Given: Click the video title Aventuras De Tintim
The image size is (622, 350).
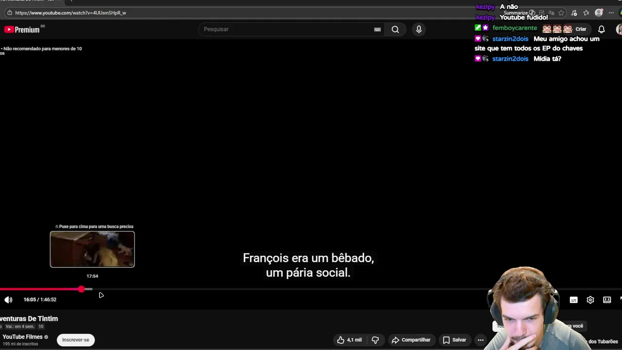Looking at the screenshot, I should coord(29,319).
